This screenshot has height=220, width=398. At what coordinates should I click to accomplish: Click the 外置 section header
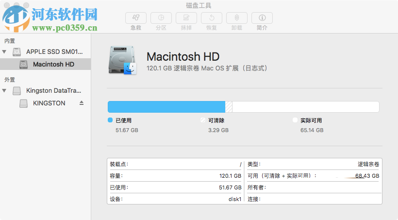click(10, 80)
